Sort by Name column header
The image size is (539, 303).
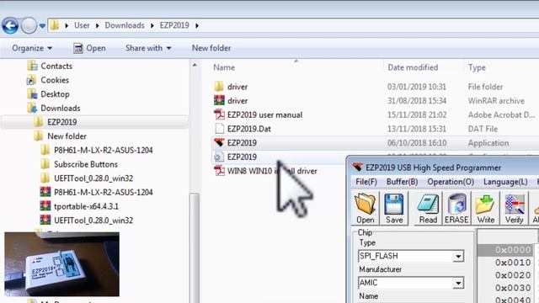coord(224,67)
